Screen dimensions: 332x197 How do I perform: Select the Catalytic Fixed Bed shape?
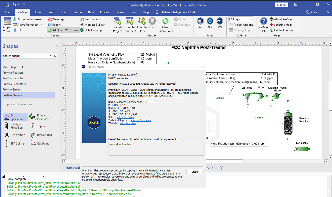14,126
